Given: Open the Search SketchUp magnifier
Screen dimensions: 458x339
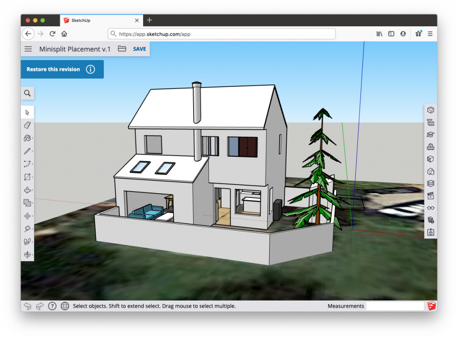Looking at the screenshot, I should pyautogui.click(x=28, y=93).
